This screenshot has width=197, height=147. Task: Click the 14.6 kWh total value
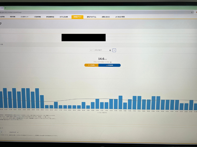(x=102, y=59)
